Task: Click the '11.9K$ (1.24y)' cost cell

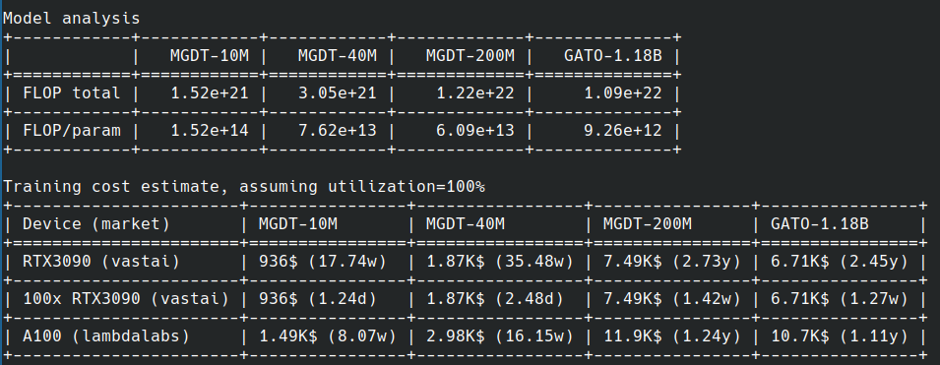Action: click(x=671, y=336)
